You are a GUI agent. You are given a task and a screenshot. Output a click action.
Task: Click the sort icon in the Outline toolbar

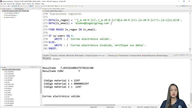tap(32, 67)
